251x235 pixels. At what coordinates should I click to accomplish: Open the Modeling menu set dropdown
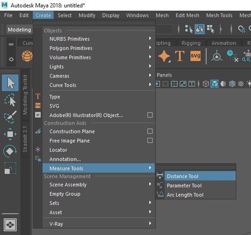pos(19,30)
